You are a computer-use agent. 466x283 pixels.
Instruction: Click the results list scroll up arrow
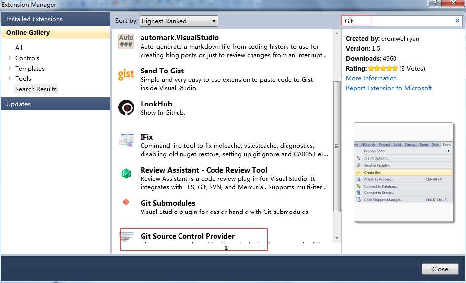pos(337,33)
